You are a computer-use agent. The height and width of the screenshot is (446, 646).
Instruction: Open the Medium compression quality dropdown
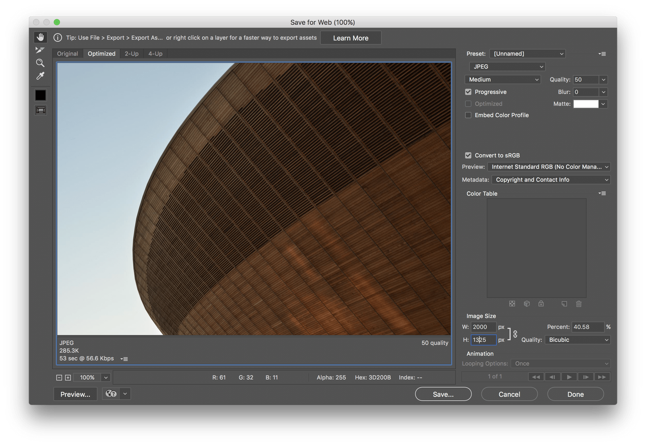point(503,79)
